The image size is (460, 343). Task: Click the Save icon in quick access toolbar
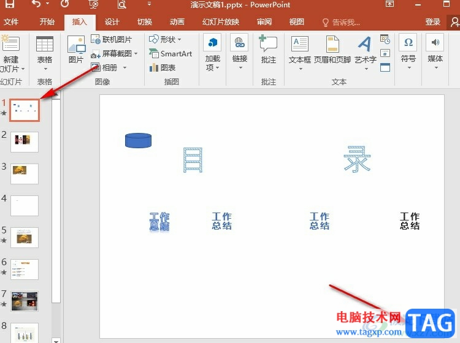click(10, 4)
